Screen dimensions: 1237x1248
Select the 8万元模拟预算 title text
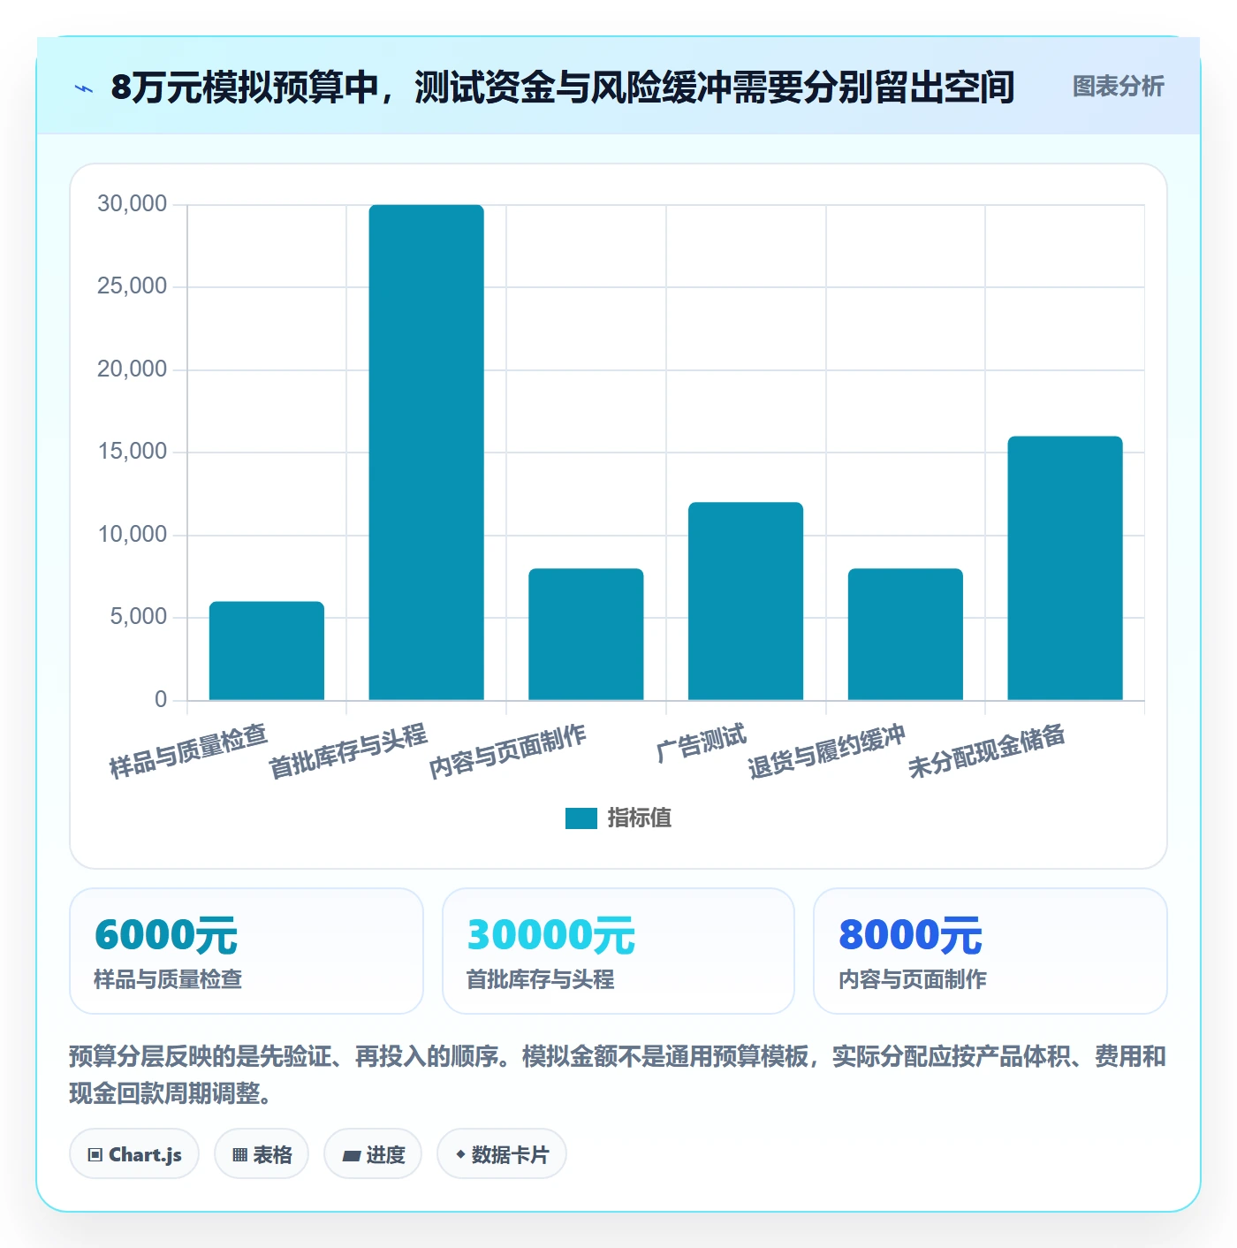pyautogui.click(x=562, y=88)
